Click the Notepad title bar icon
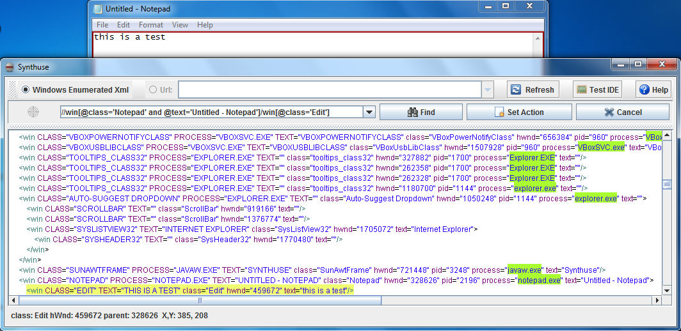The width and height of the screenshot is (681, 331). [97, 9]
